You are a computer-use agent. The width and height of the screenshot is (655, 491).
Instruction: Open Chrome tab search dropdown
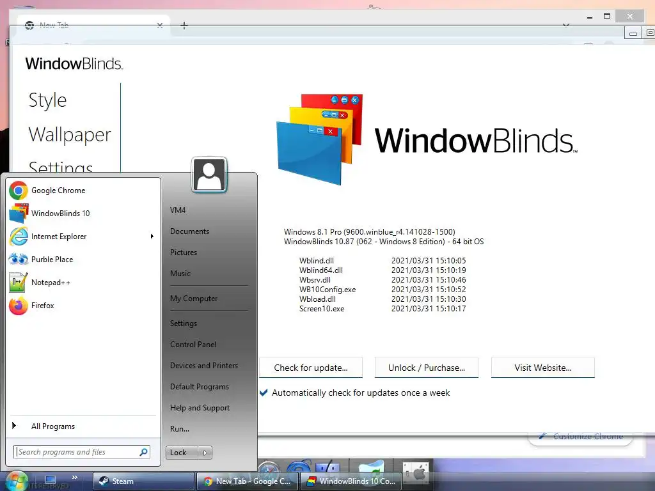click(566, 26)
